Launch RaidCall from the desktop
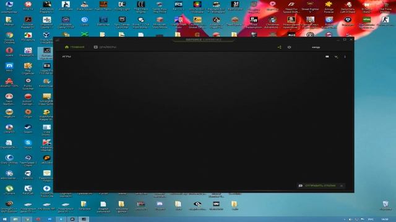This screenshot has width=396, height=222. pos(28,190)
